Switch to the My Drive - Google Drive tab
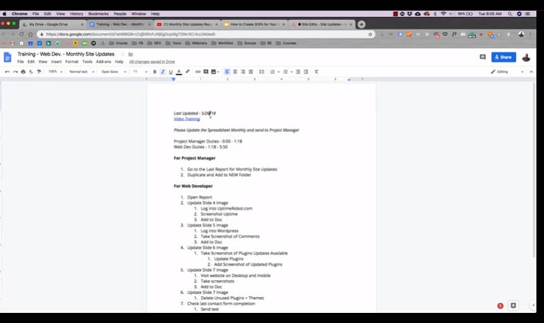 pos(53,24)
